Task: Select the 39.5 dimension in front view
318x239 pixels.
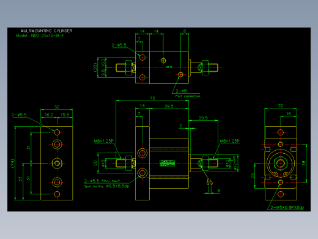Action: click(x=169, y=106)
